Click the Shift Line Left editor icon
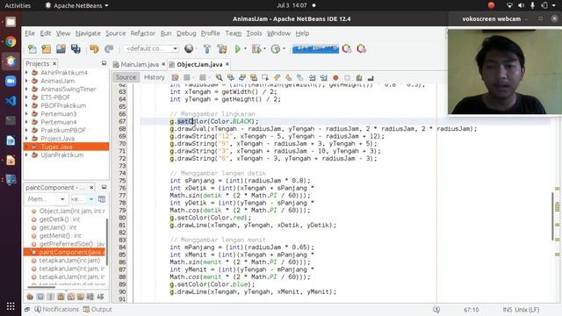The width and height of the screenshot is (562, 316). (x=313, y=77)
